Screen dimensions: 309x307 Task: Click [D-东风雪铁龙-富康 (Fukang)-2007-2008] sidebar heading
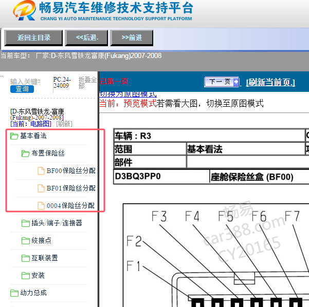pos(37,114)
